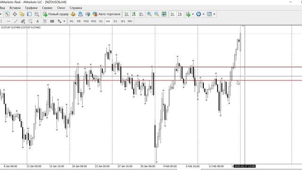The height and width of the screenshot is (170, 302).
Task: Open the Графики menu
Action: (31, 8)
